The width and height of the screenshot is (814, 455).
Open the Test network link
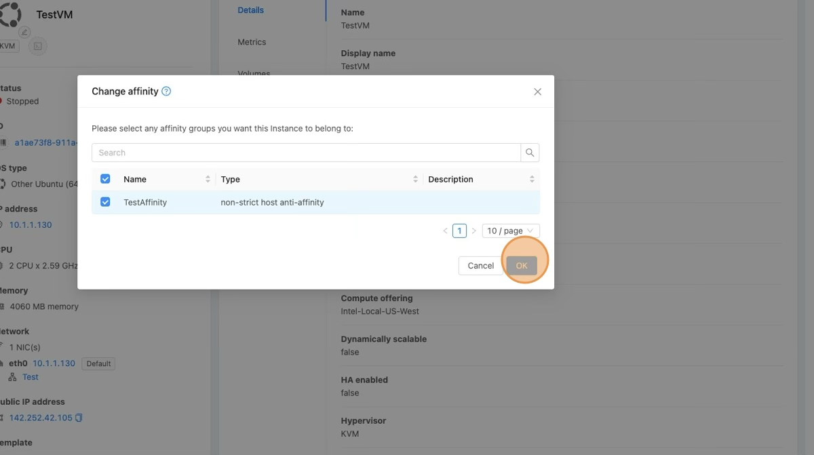click(31, 377)
